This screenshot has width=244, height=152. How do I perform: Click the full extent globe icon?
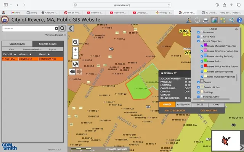tap(75, 64)
